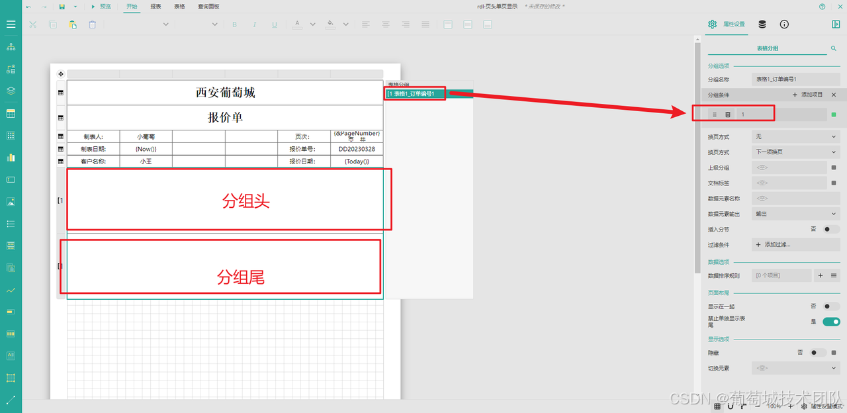Screen dimensions: 847x413
Task: Click the undo arrow icon
Action: 28,7
